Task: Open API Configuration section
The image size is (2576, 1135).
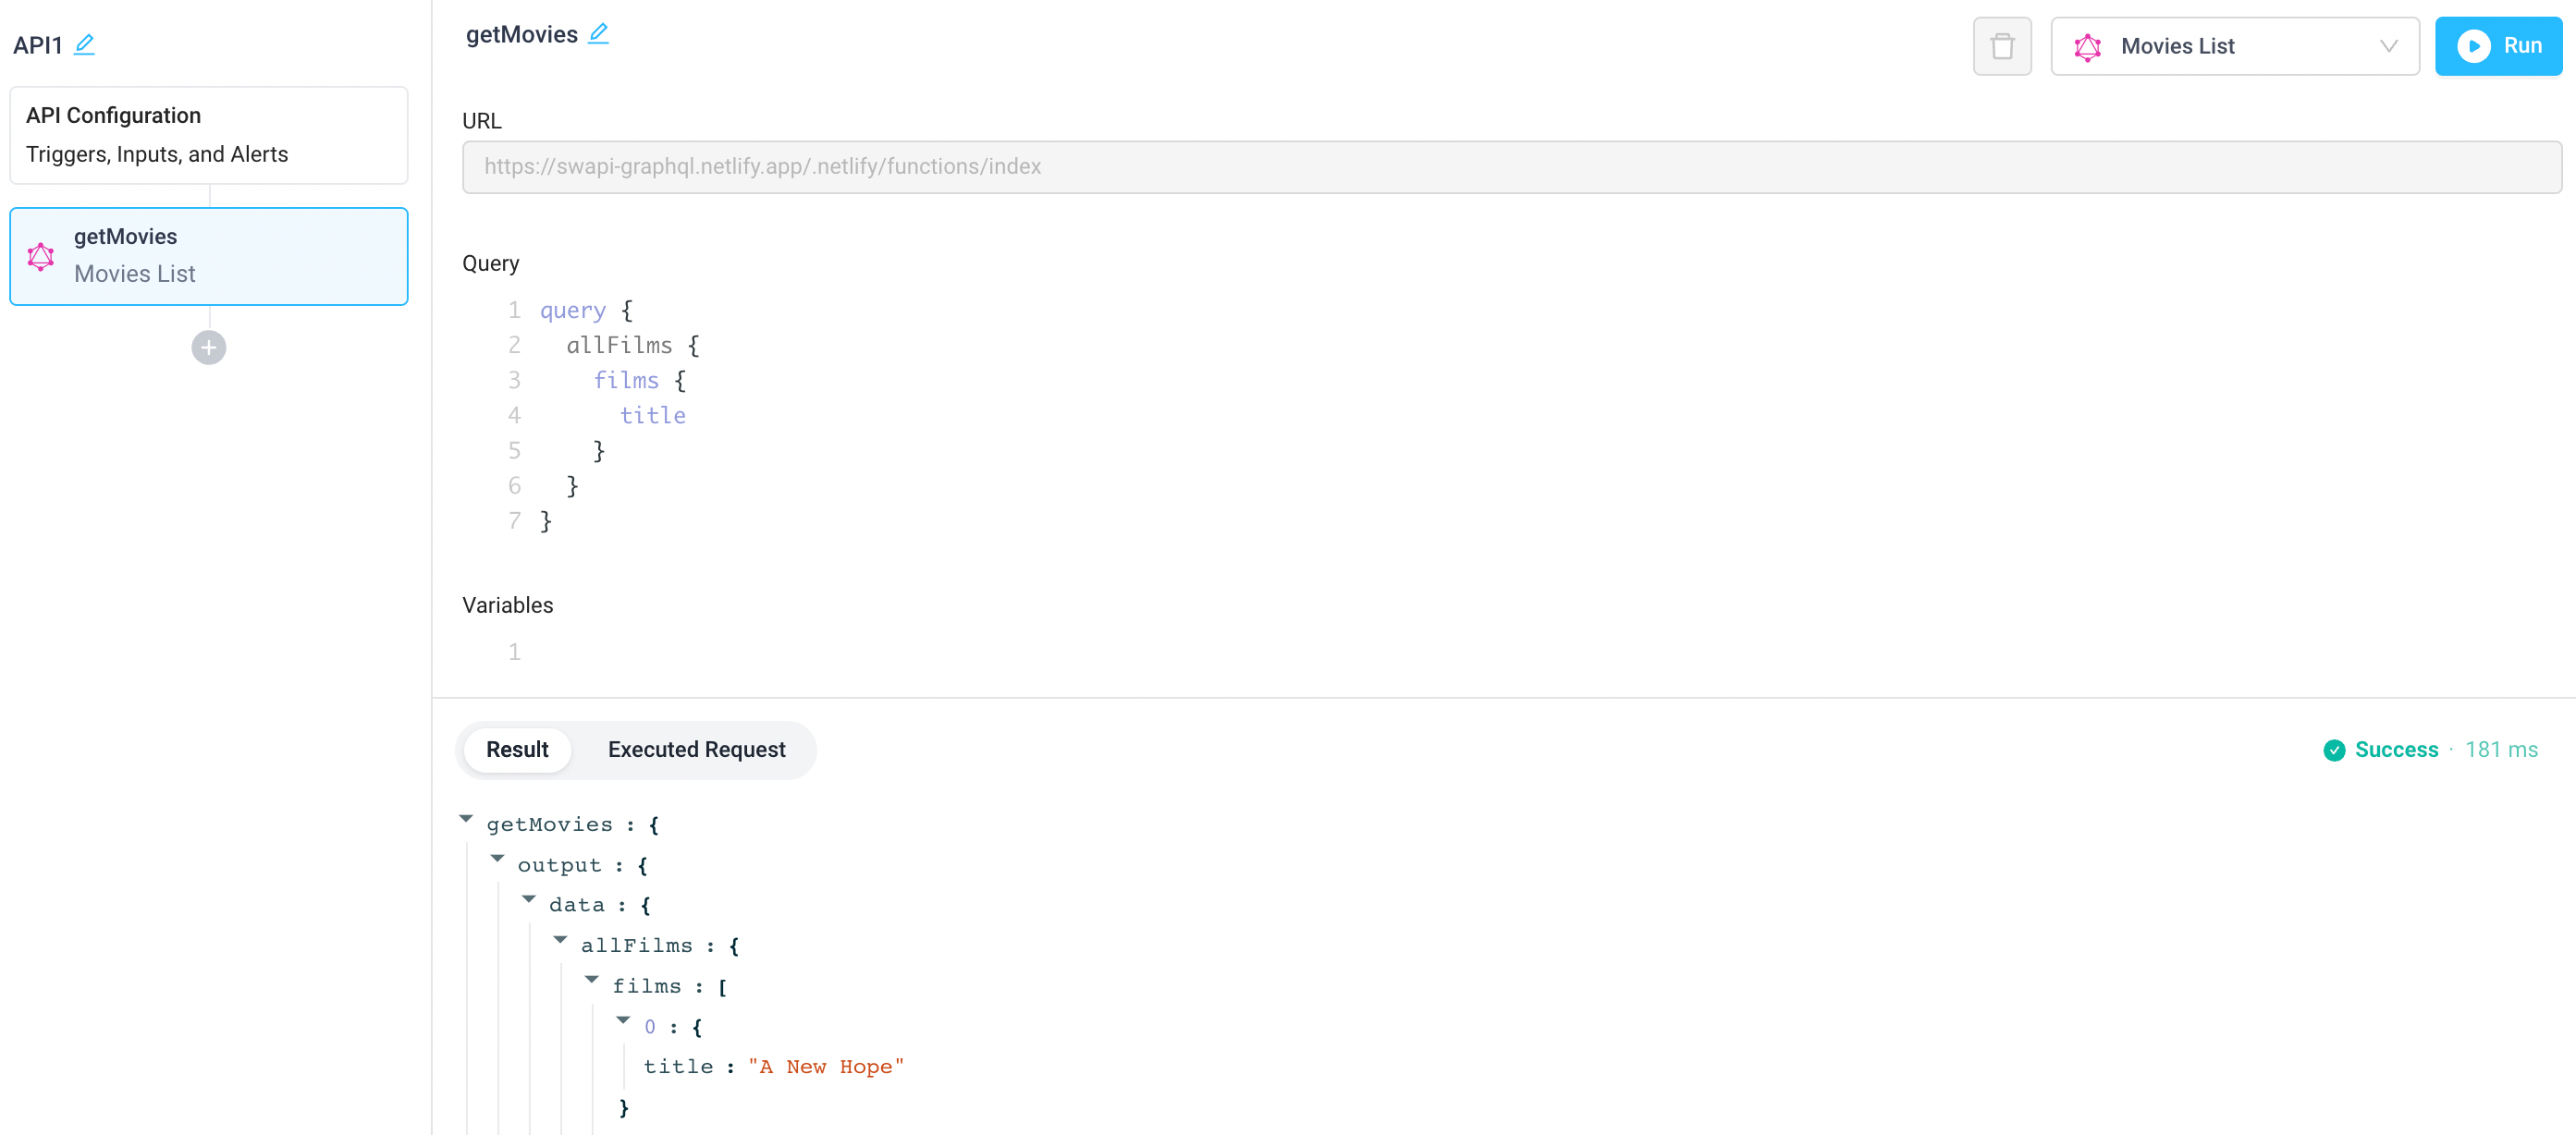Action: (x=209, y=115)
